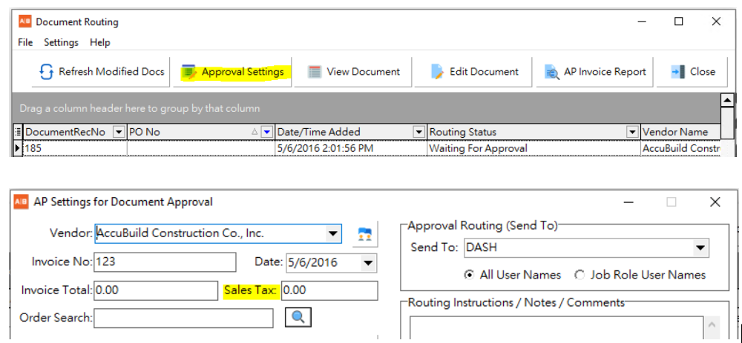The width and height of the screenshot is (742, 343).
Task: Open the Routing Status column filter dropdown
Action: [x=631, y=133]
